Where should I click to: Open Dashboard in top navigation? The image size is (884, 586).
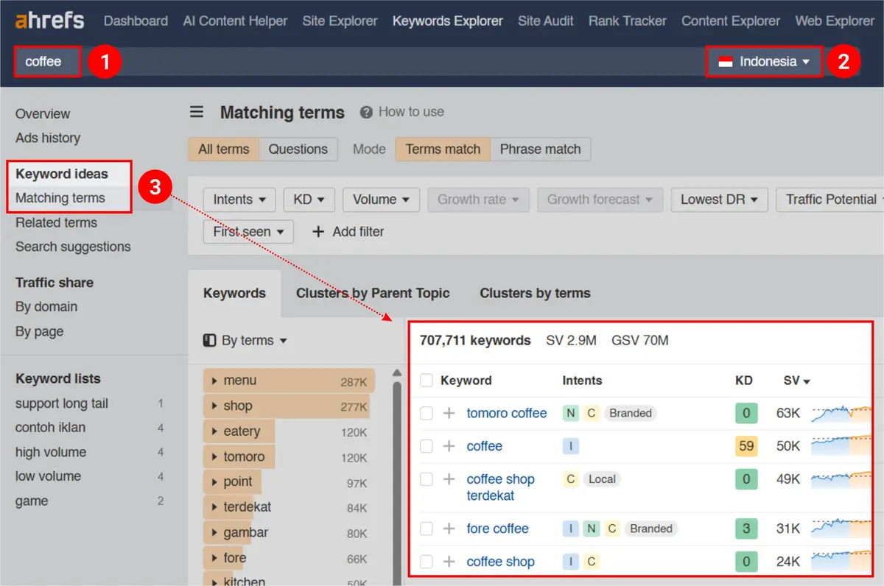pos(136,21)
